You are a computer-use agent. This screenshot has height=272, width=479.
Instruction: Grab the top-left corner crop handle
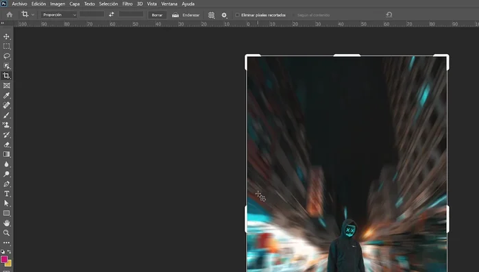coord(247,57)
